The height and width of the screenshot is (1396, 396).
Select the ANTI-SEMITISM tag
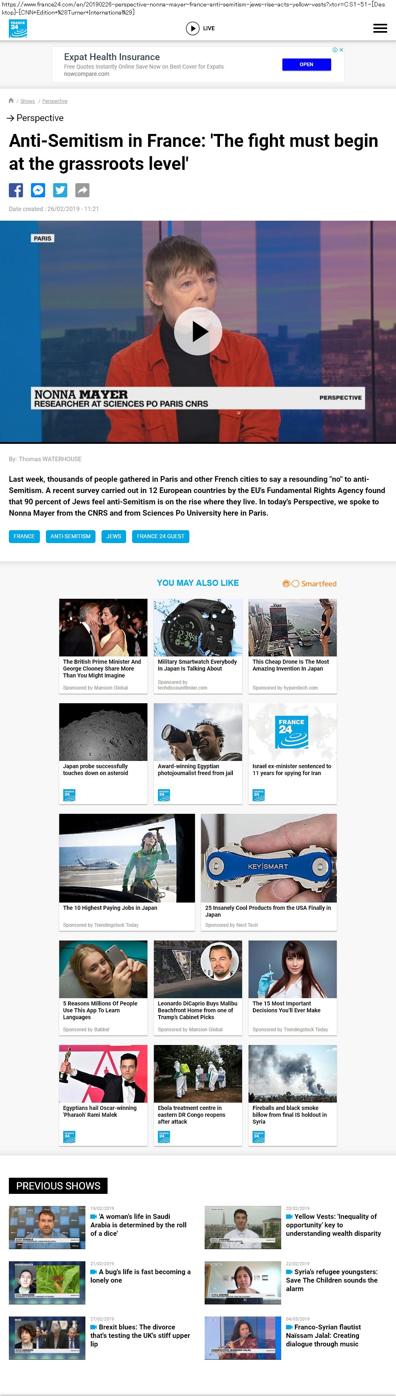point(70,537)
